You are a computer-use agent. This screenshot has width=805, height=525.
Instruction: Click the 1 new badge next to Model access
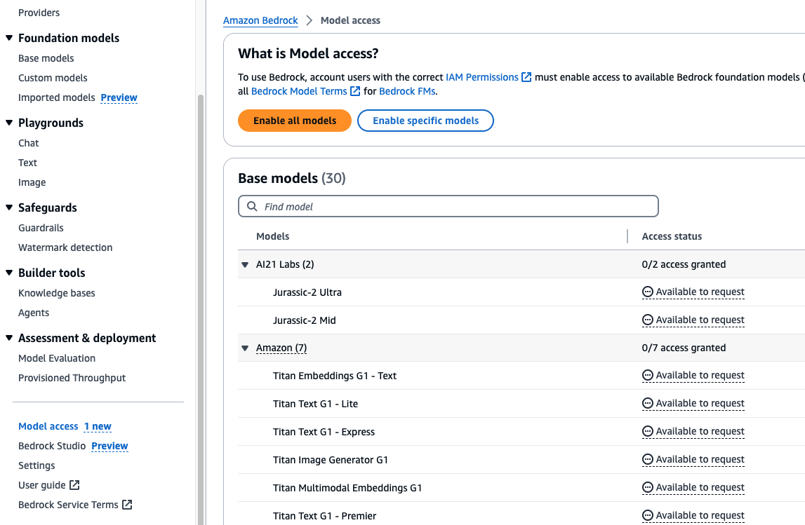[x=98, y=426]
